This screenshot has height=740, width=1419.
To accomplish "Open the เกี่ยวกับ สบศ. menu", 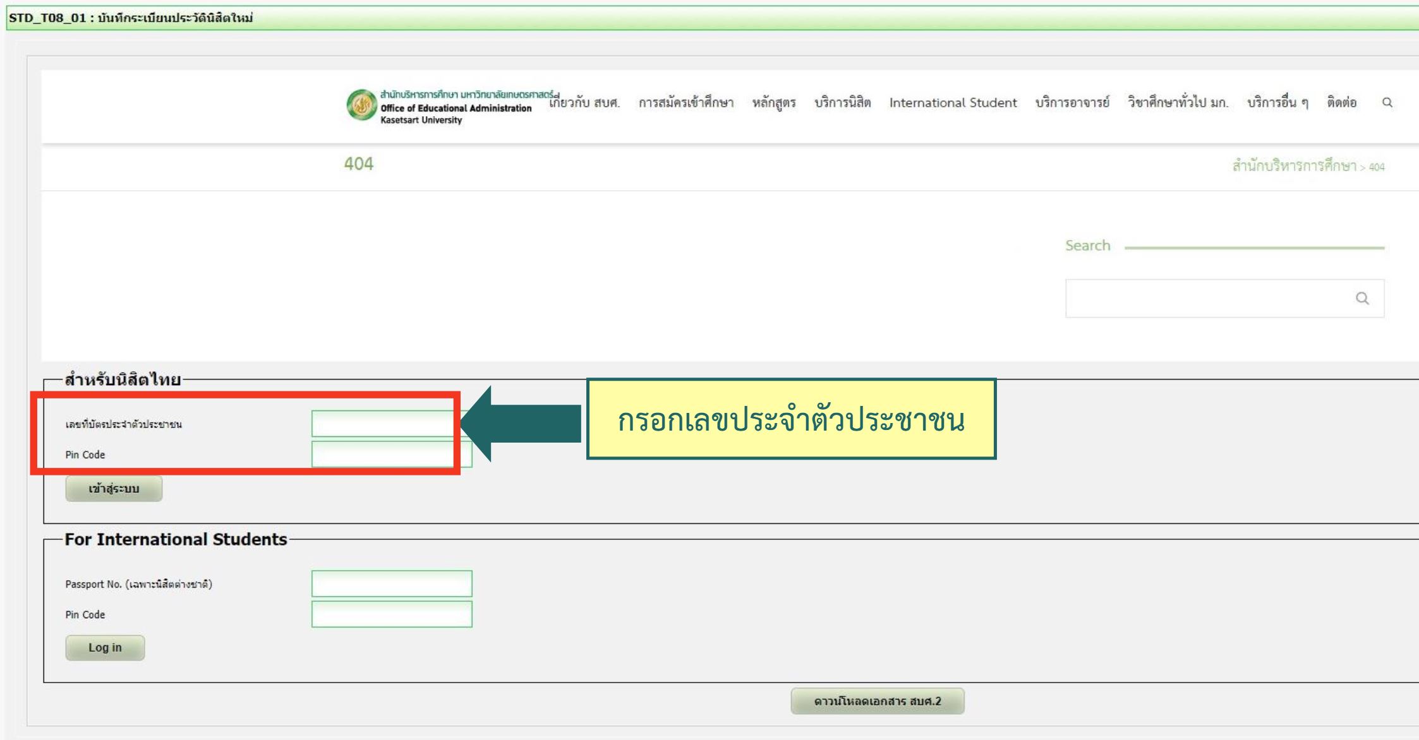I will (x=585, y=103).
